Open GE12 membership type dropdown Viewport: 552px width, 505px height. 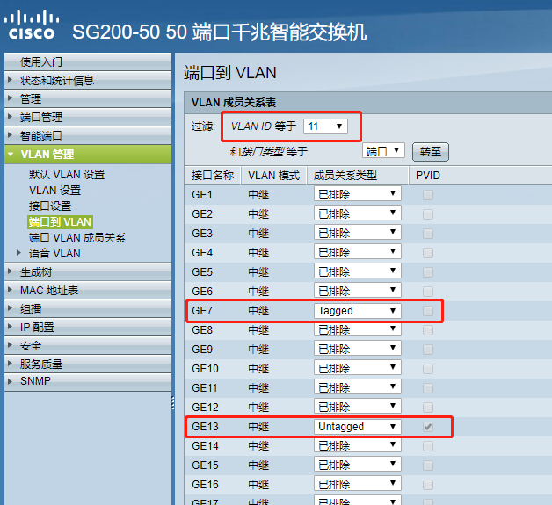pyautogui.click(x=358, y=407)
